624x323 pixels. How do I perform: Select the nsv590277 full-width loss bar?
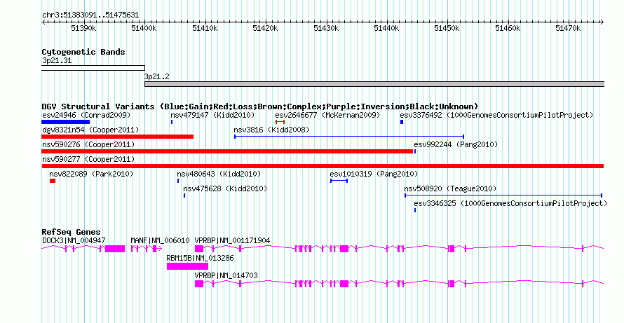pyautogui.click(x=323, y=166)
